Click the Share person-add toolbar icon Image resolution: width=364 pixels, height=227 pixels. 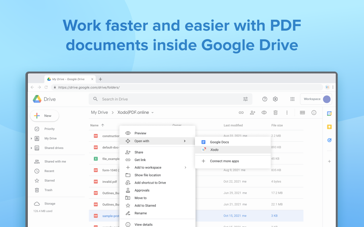pos(253,112)
